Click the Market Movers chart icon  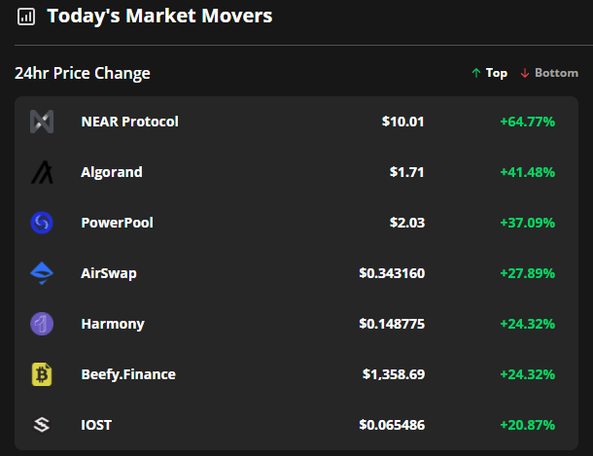pos(27,17)
